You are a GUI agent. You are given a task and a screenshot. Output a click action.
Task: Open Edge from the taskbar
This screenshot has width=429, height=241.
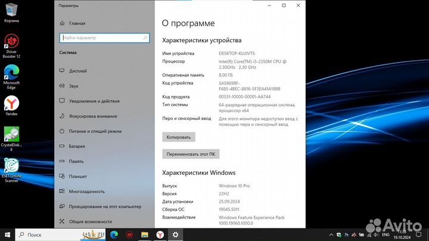[x=114, y=234]
